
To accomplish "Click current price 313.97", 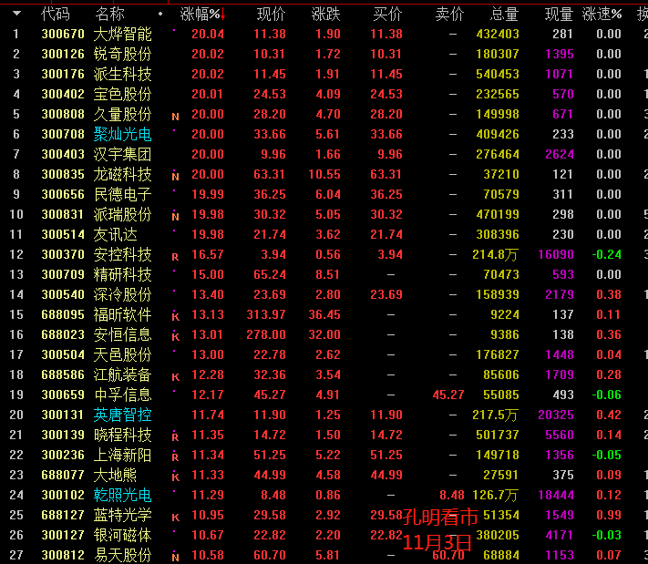I will [266, 314].
